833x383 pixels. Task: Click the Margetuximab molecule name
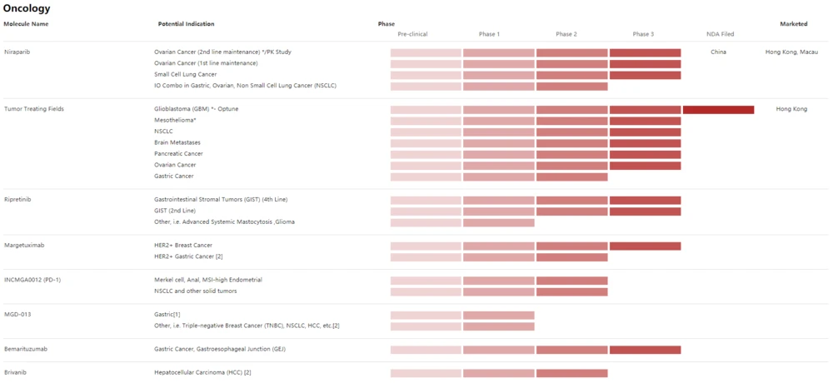click(24, 246)
